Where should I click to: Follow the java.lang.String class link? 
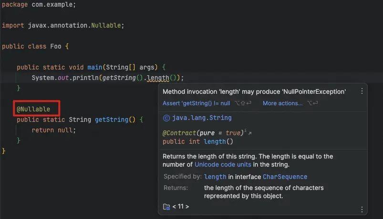[202, 118]
